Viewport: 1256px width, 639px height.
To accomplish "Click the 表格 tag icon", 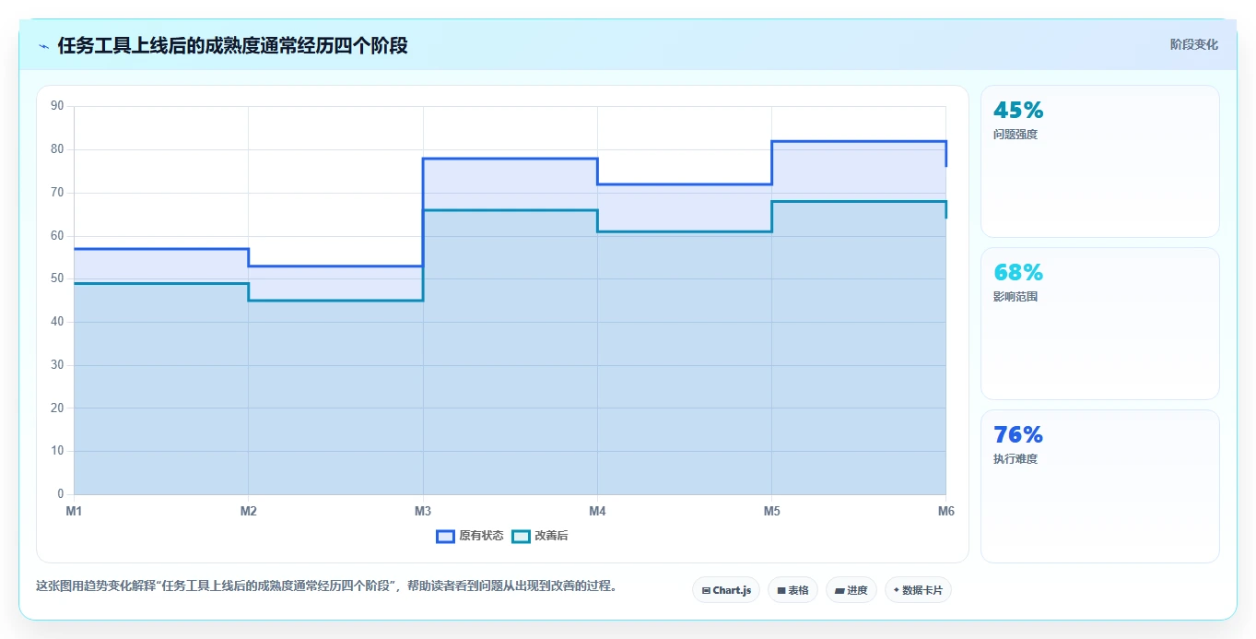I will point(781,590).
